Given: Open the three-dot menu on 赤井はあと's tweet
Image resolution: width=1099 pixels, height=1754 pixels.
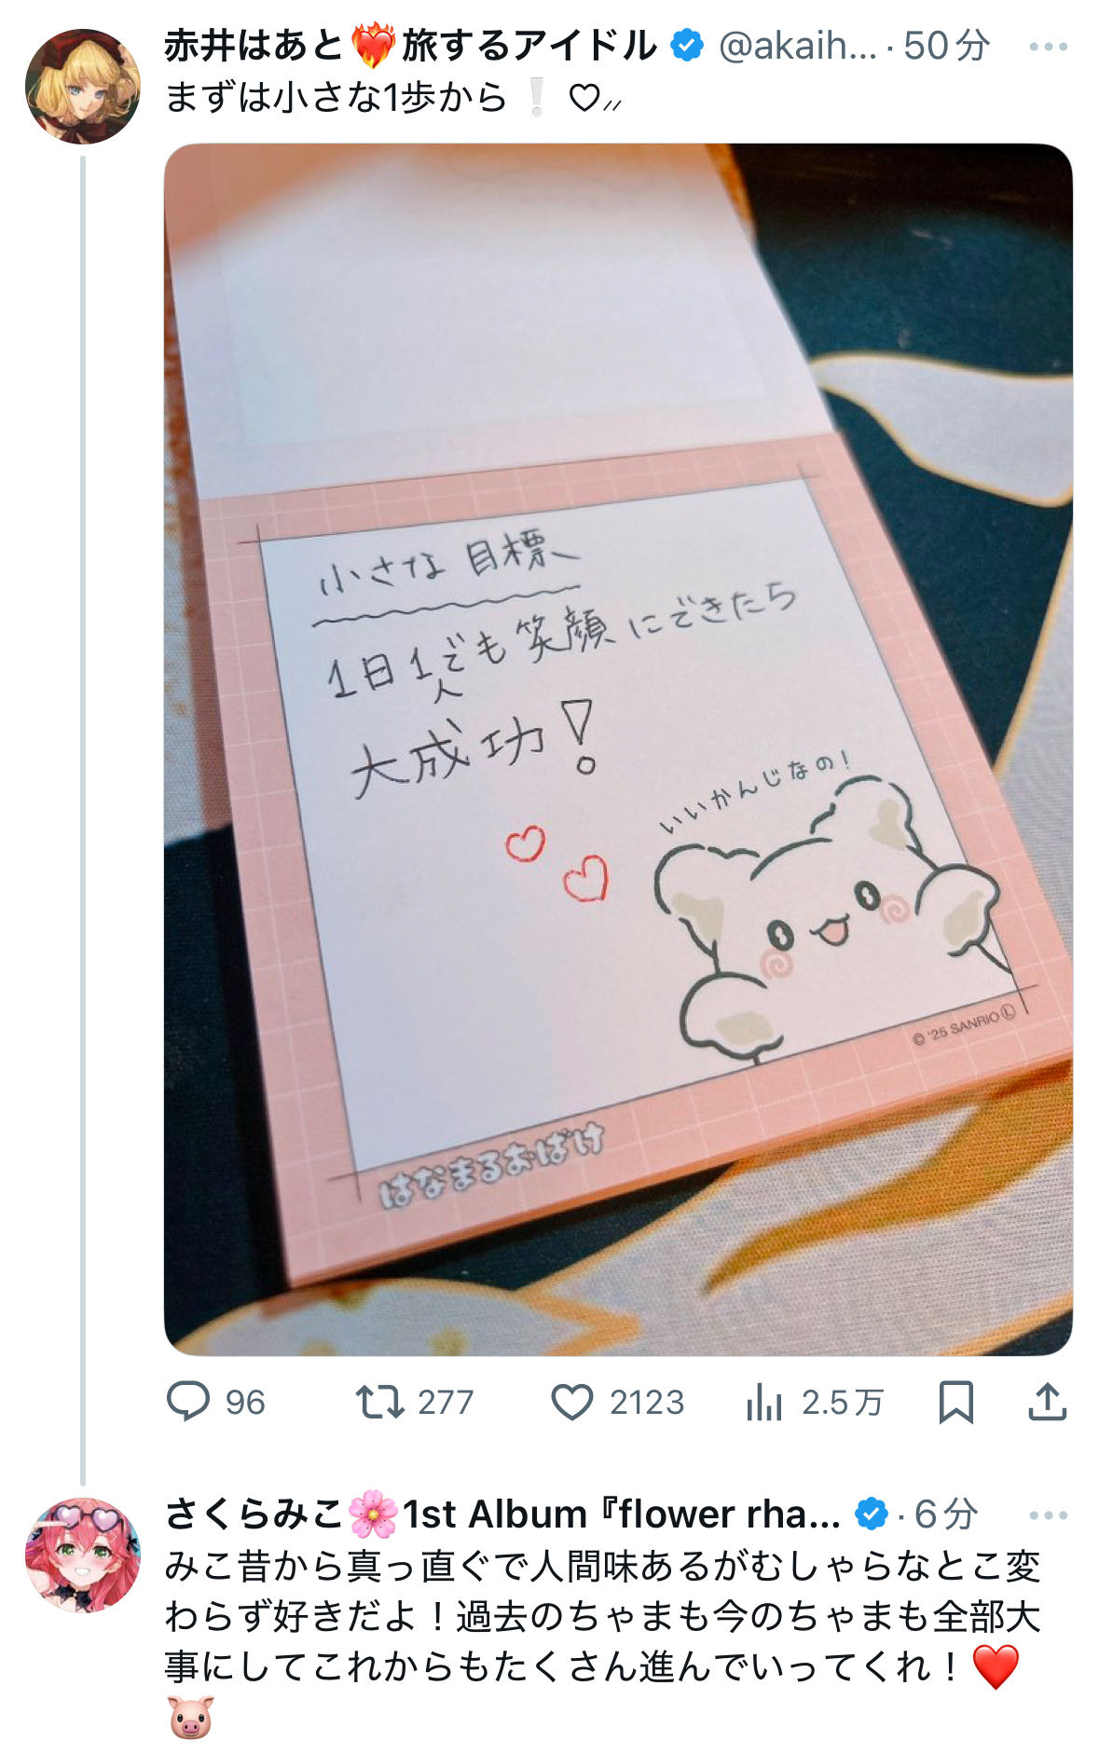Looking at the screenshot, I should [1048, 47].
